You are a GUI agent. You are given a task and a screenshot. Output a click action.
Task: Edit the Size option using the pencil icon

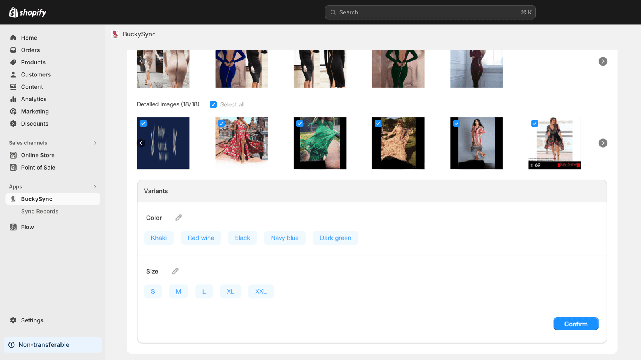[175, 271]
